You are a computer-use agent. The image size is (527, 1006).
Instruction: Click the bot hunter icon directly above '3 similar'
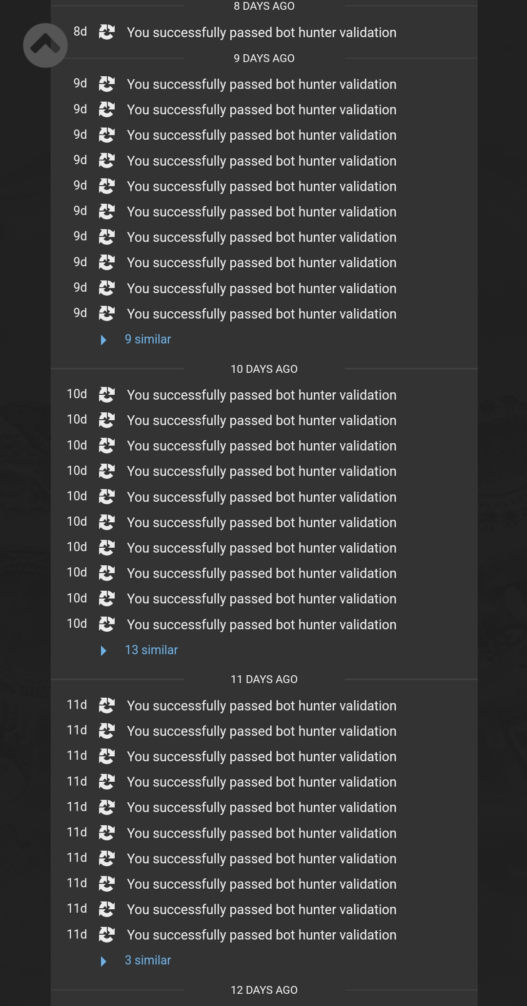[x=106, y=935]
